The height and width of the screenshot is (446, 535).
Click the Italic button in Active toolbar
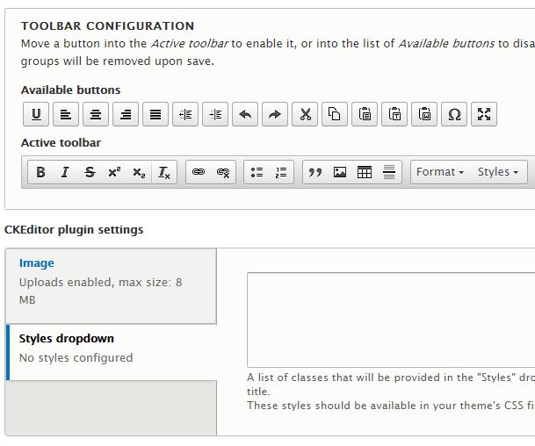tap(65, 172)
